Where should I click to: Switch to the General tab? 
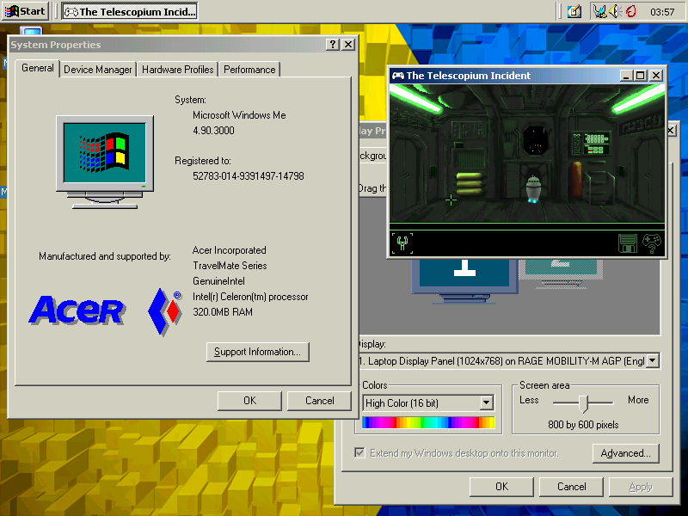pos(38,68)
